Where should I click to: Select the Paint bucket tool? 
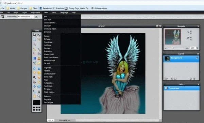[x=39, y=54]
